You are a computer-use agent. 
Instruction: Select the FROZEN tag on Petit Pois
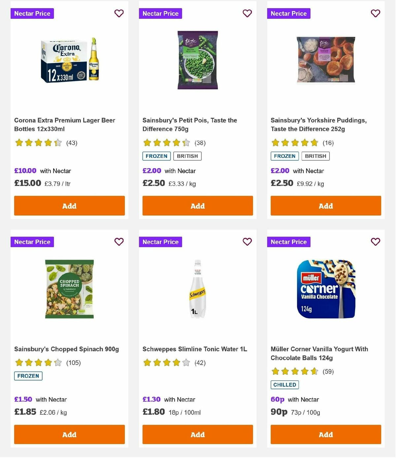click(x=156, y=156)
